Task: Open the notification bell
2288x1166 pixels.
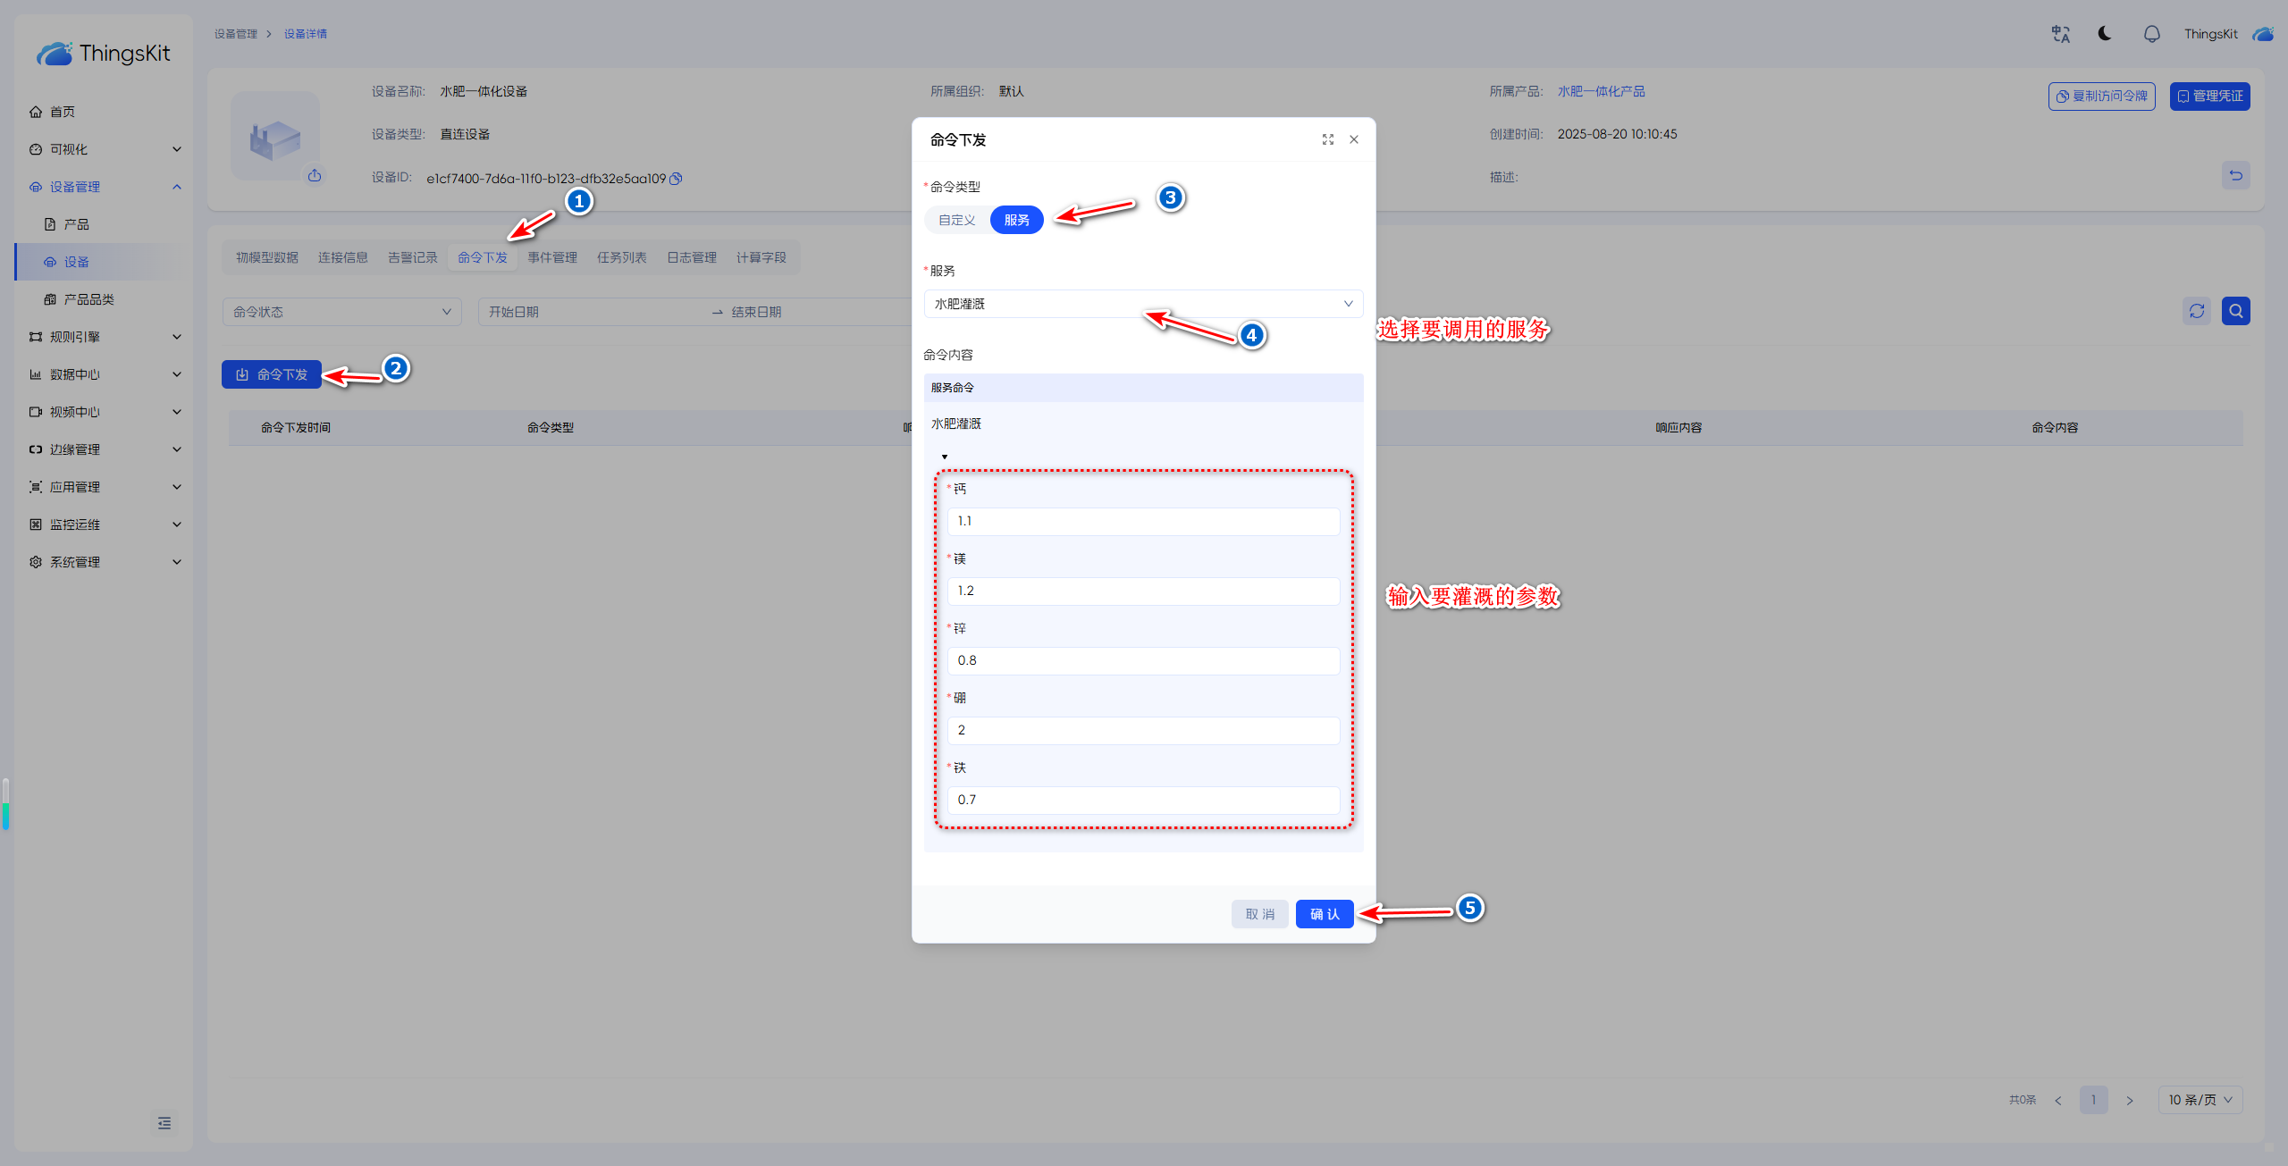Action: pyautogui.click(x=2151, y=34)
